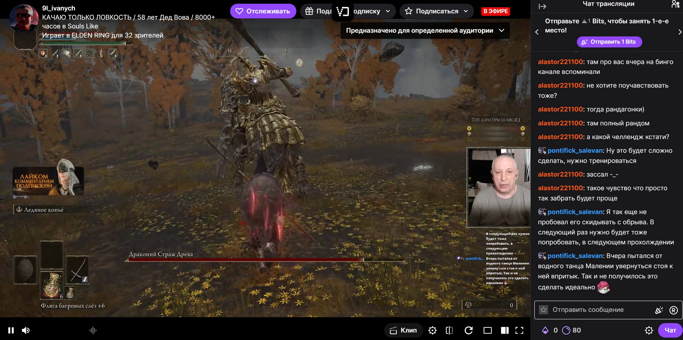Show the next Bits leaderboard slide
The image size is (683, 340).
click(x=680, y=32)
